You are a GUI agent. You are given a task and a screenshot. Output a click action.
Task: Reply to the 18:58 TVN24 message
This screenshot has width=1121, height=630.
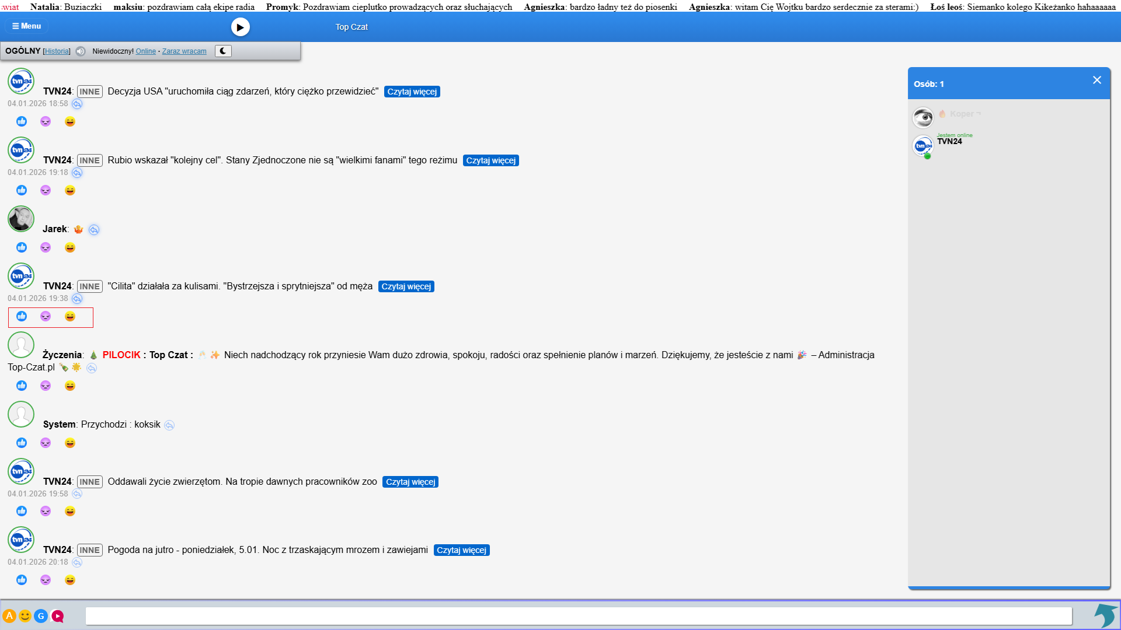pyautogui.click(x=77, y=104)
